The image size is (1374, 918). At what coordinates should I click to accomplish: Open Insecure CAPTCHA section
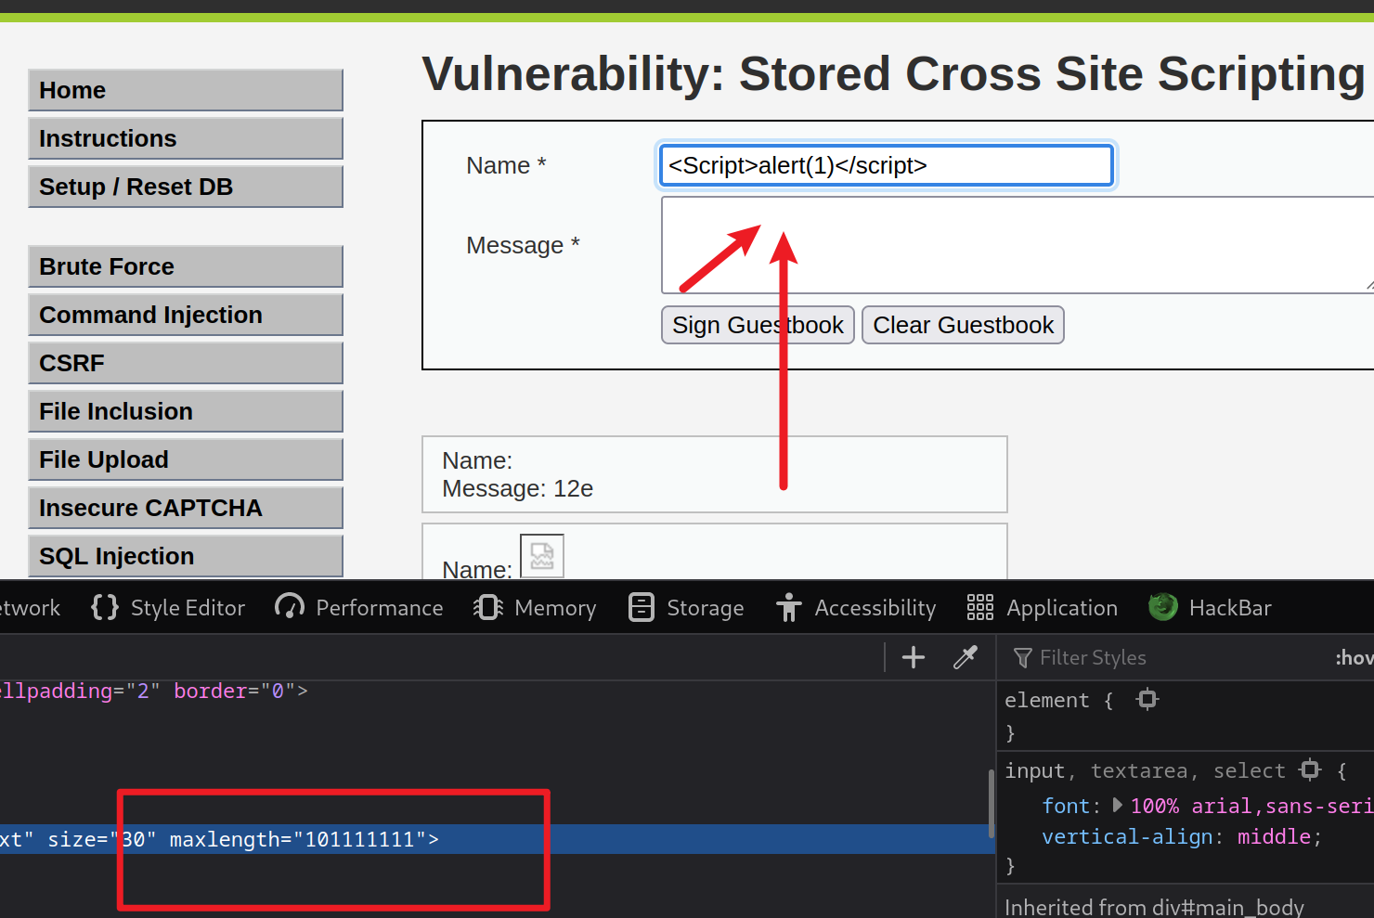point(186,508)
